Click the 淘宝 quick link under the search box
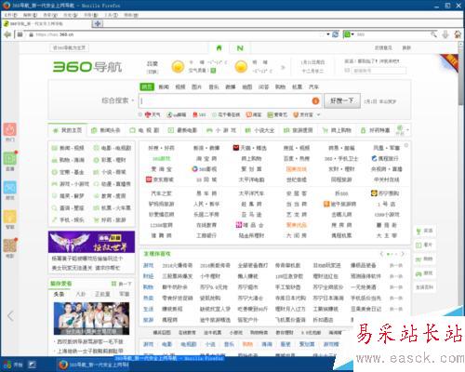465x372 pixels. point(254,114)
